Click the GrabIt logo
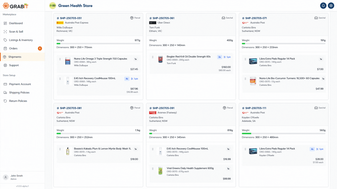 pos(15,6)
